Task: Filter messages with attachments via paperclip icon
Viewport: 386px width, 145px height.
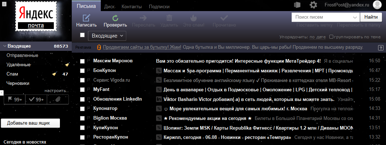Action: [x=58, y=99]
